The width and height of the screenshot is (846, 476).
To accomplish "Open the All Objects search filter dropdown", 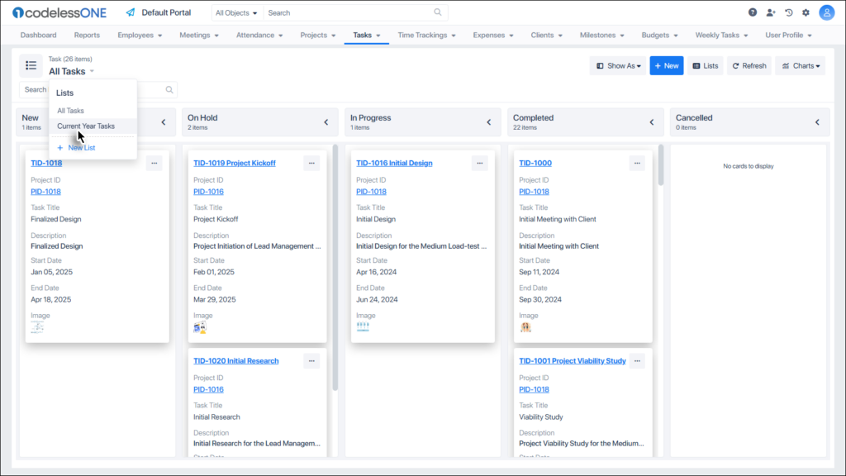I will click(235, 13).
